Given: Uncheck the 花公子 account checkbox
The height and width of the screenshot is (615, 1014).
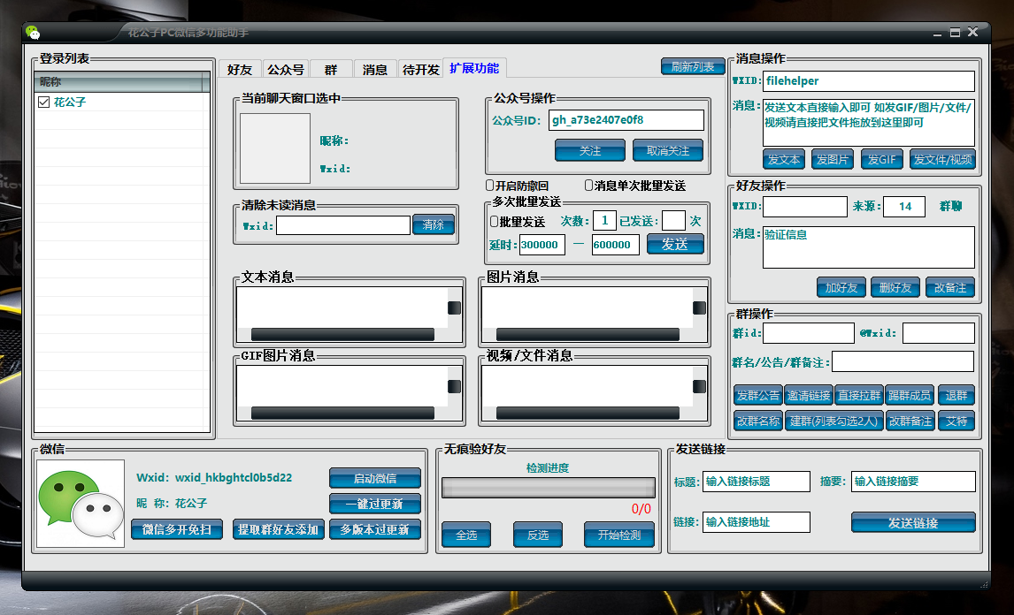Looking at the screenshot, I should [x=44, y=102].
